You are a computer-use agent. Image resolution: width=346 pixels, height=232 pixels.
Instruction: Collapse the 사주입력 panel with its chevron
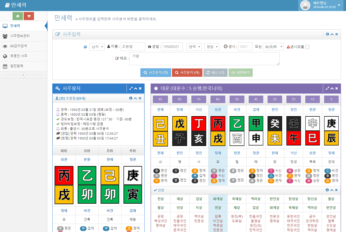click(332, 34)
